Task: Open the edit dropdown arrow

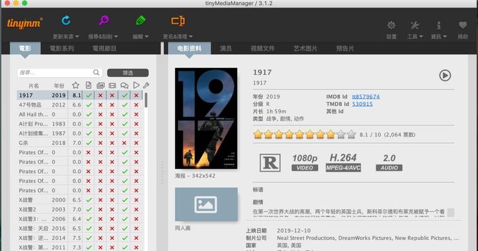Action: 147,36
